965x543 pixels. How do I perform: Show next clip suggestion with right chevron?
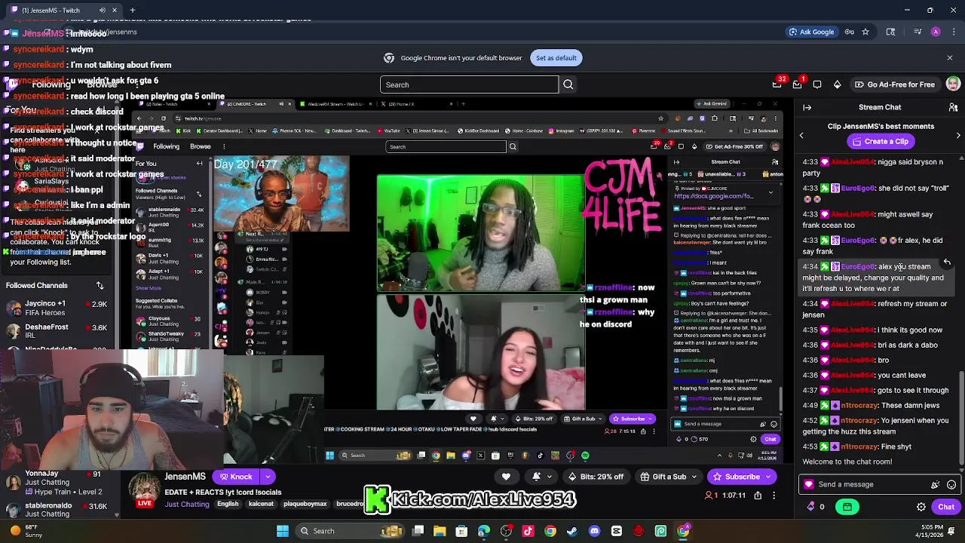point(958,136)
